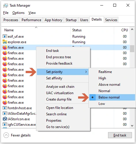Select the IAStorIcon.exe row name
This screenshot has width=136, height=144.
[19, 119]
